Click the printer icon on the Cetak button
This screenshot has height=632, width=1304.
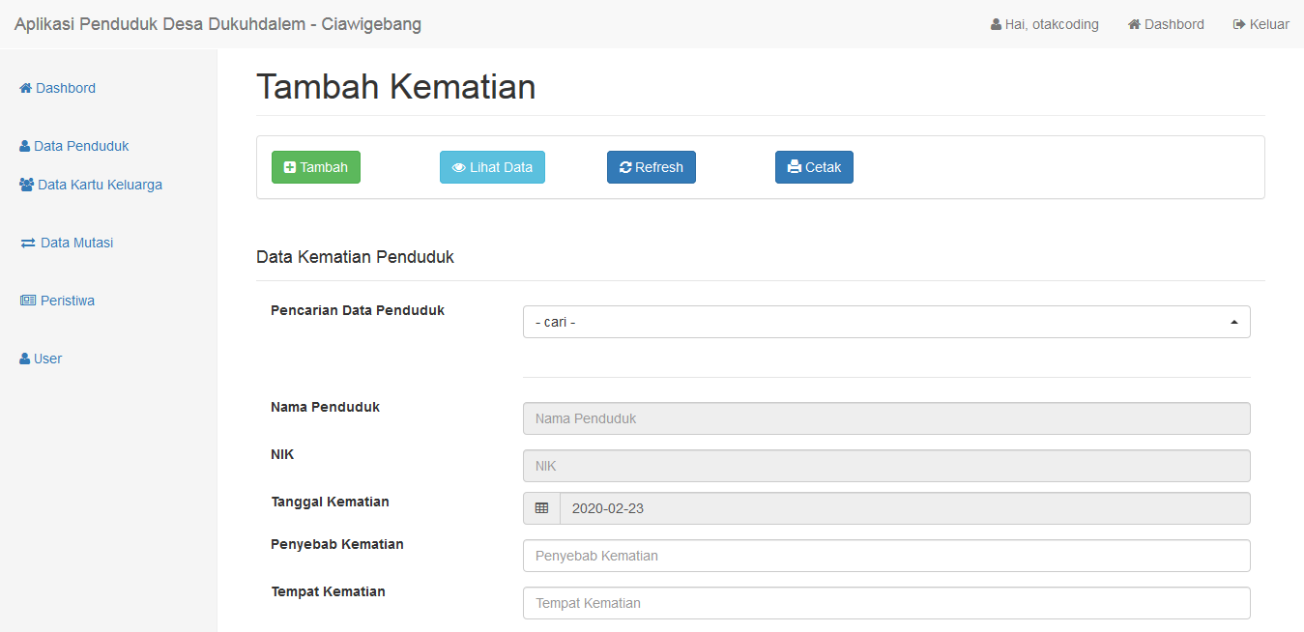click(794, 166)
